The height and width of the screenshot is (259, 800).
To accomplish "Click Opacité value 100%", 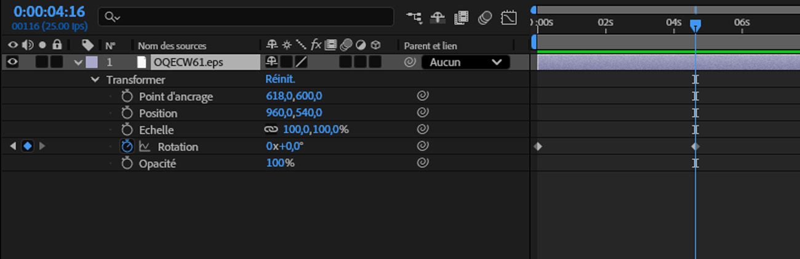I will tap(280, 164).
